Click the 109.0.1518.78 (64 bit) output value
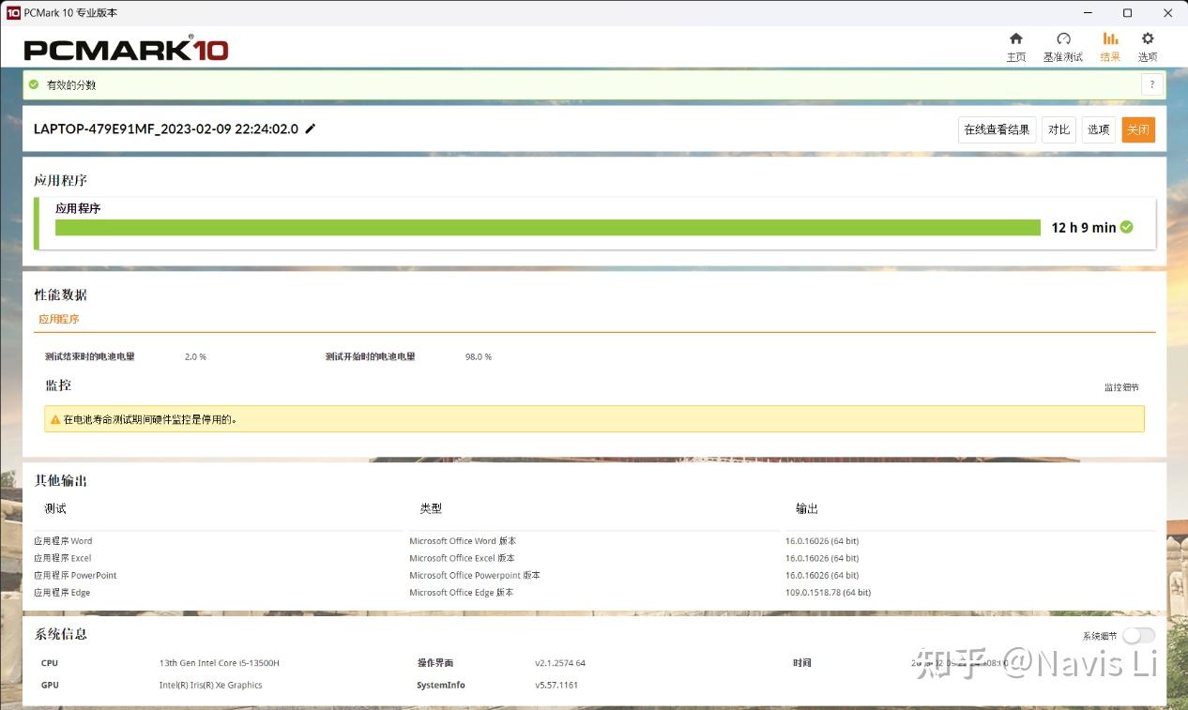The width and height of the screenshot is (1188, 710). [x=828, y=593]
